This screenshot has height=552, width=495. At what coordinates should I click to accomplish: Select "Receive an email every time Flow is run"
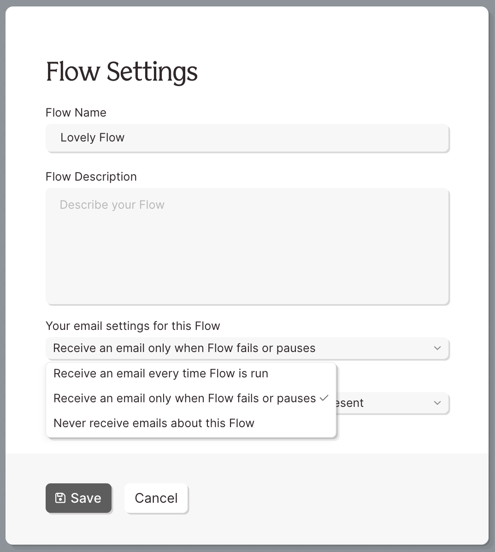(x=161, y=373)
